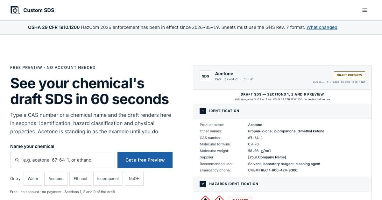The image size is (382, 200).
Task: Click the Propan-2-one other names value
Action: point(286,131)
